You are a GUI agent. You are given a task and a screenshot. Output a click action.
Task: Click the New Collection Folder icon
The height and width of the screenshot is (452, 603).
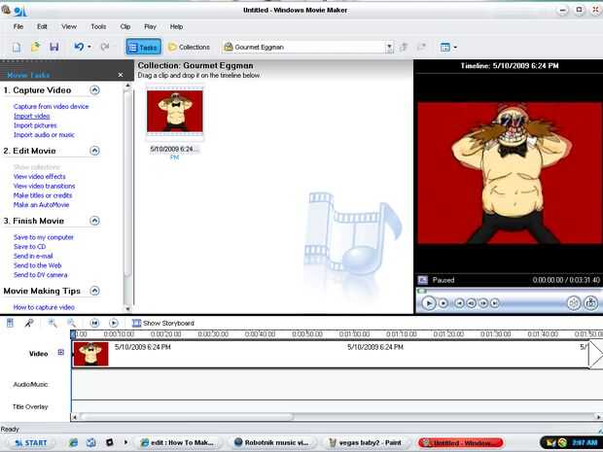click(x=422, y=47)
